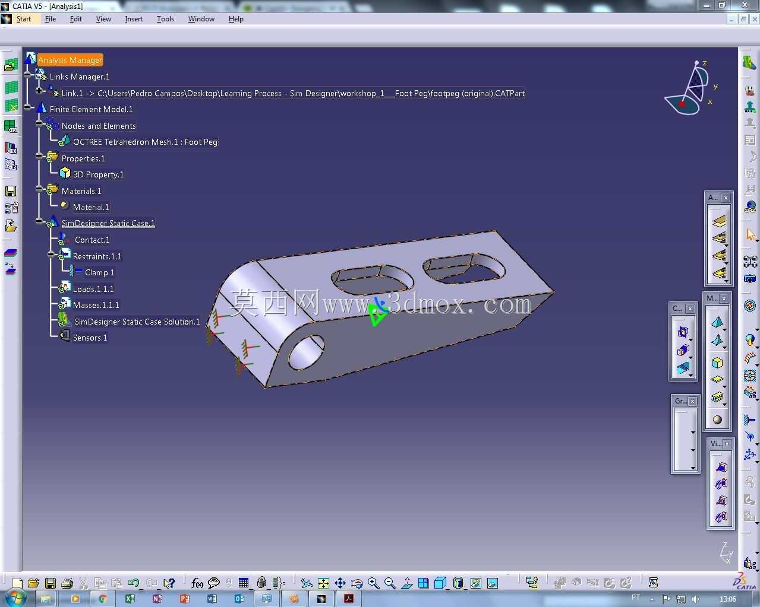Select the Rotate view tool
Viewport: 760px width, 607px height.
357,583
